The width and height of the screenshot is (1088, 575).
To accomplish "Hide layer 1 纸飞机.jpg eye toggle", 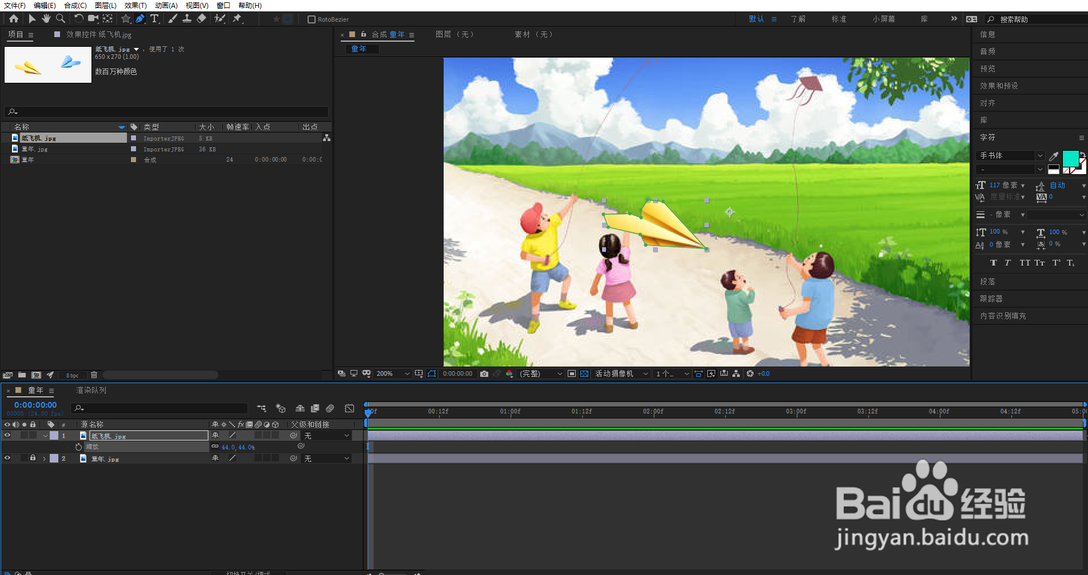I will (x=7, y=435).
